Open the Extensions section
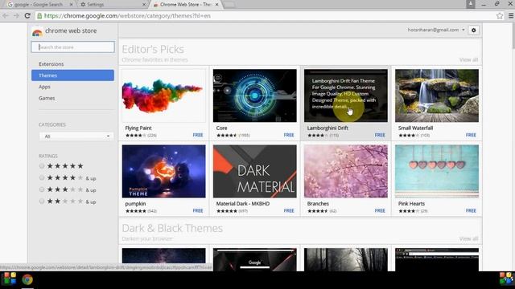This screenshot has height=289, width=515. coord(51,64)
